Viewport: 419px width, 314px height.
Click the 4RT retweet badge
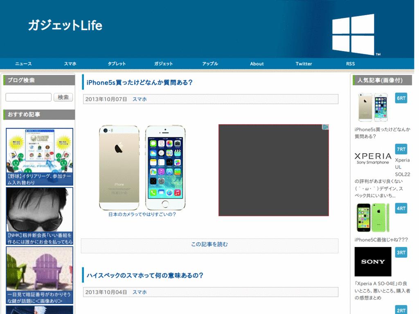[401, 209]
